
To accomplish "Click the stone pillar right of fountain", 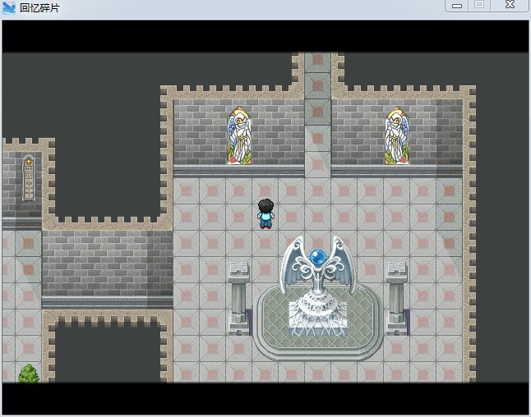I will coord(396,299).
